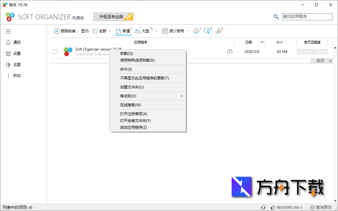Check the checkbox beside Soft Organizer entry

click(55, 51)
